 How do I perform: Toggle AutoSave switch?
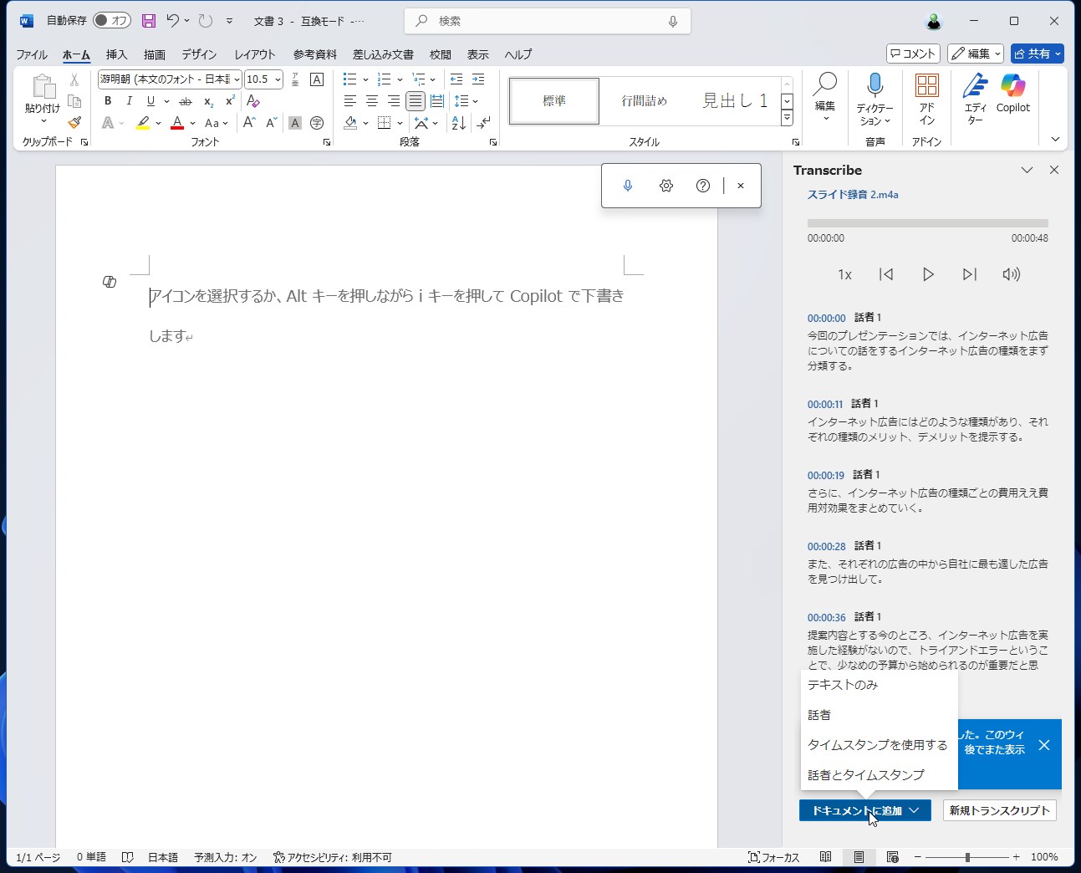tap(112, 20)
